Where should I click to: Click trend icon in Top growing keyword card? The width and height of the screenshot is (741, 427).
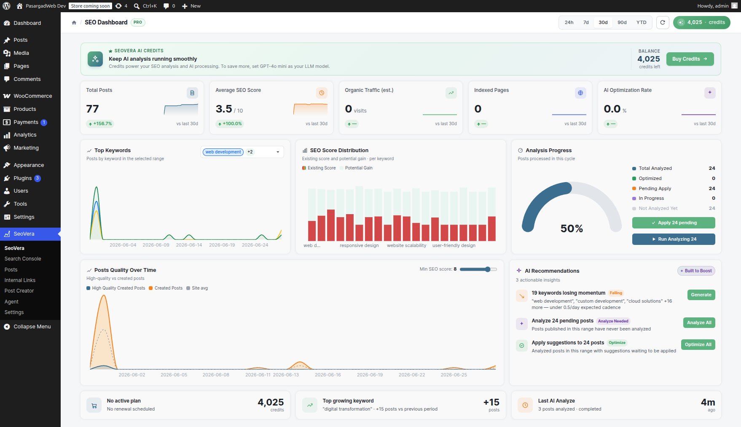coord(310,406)
